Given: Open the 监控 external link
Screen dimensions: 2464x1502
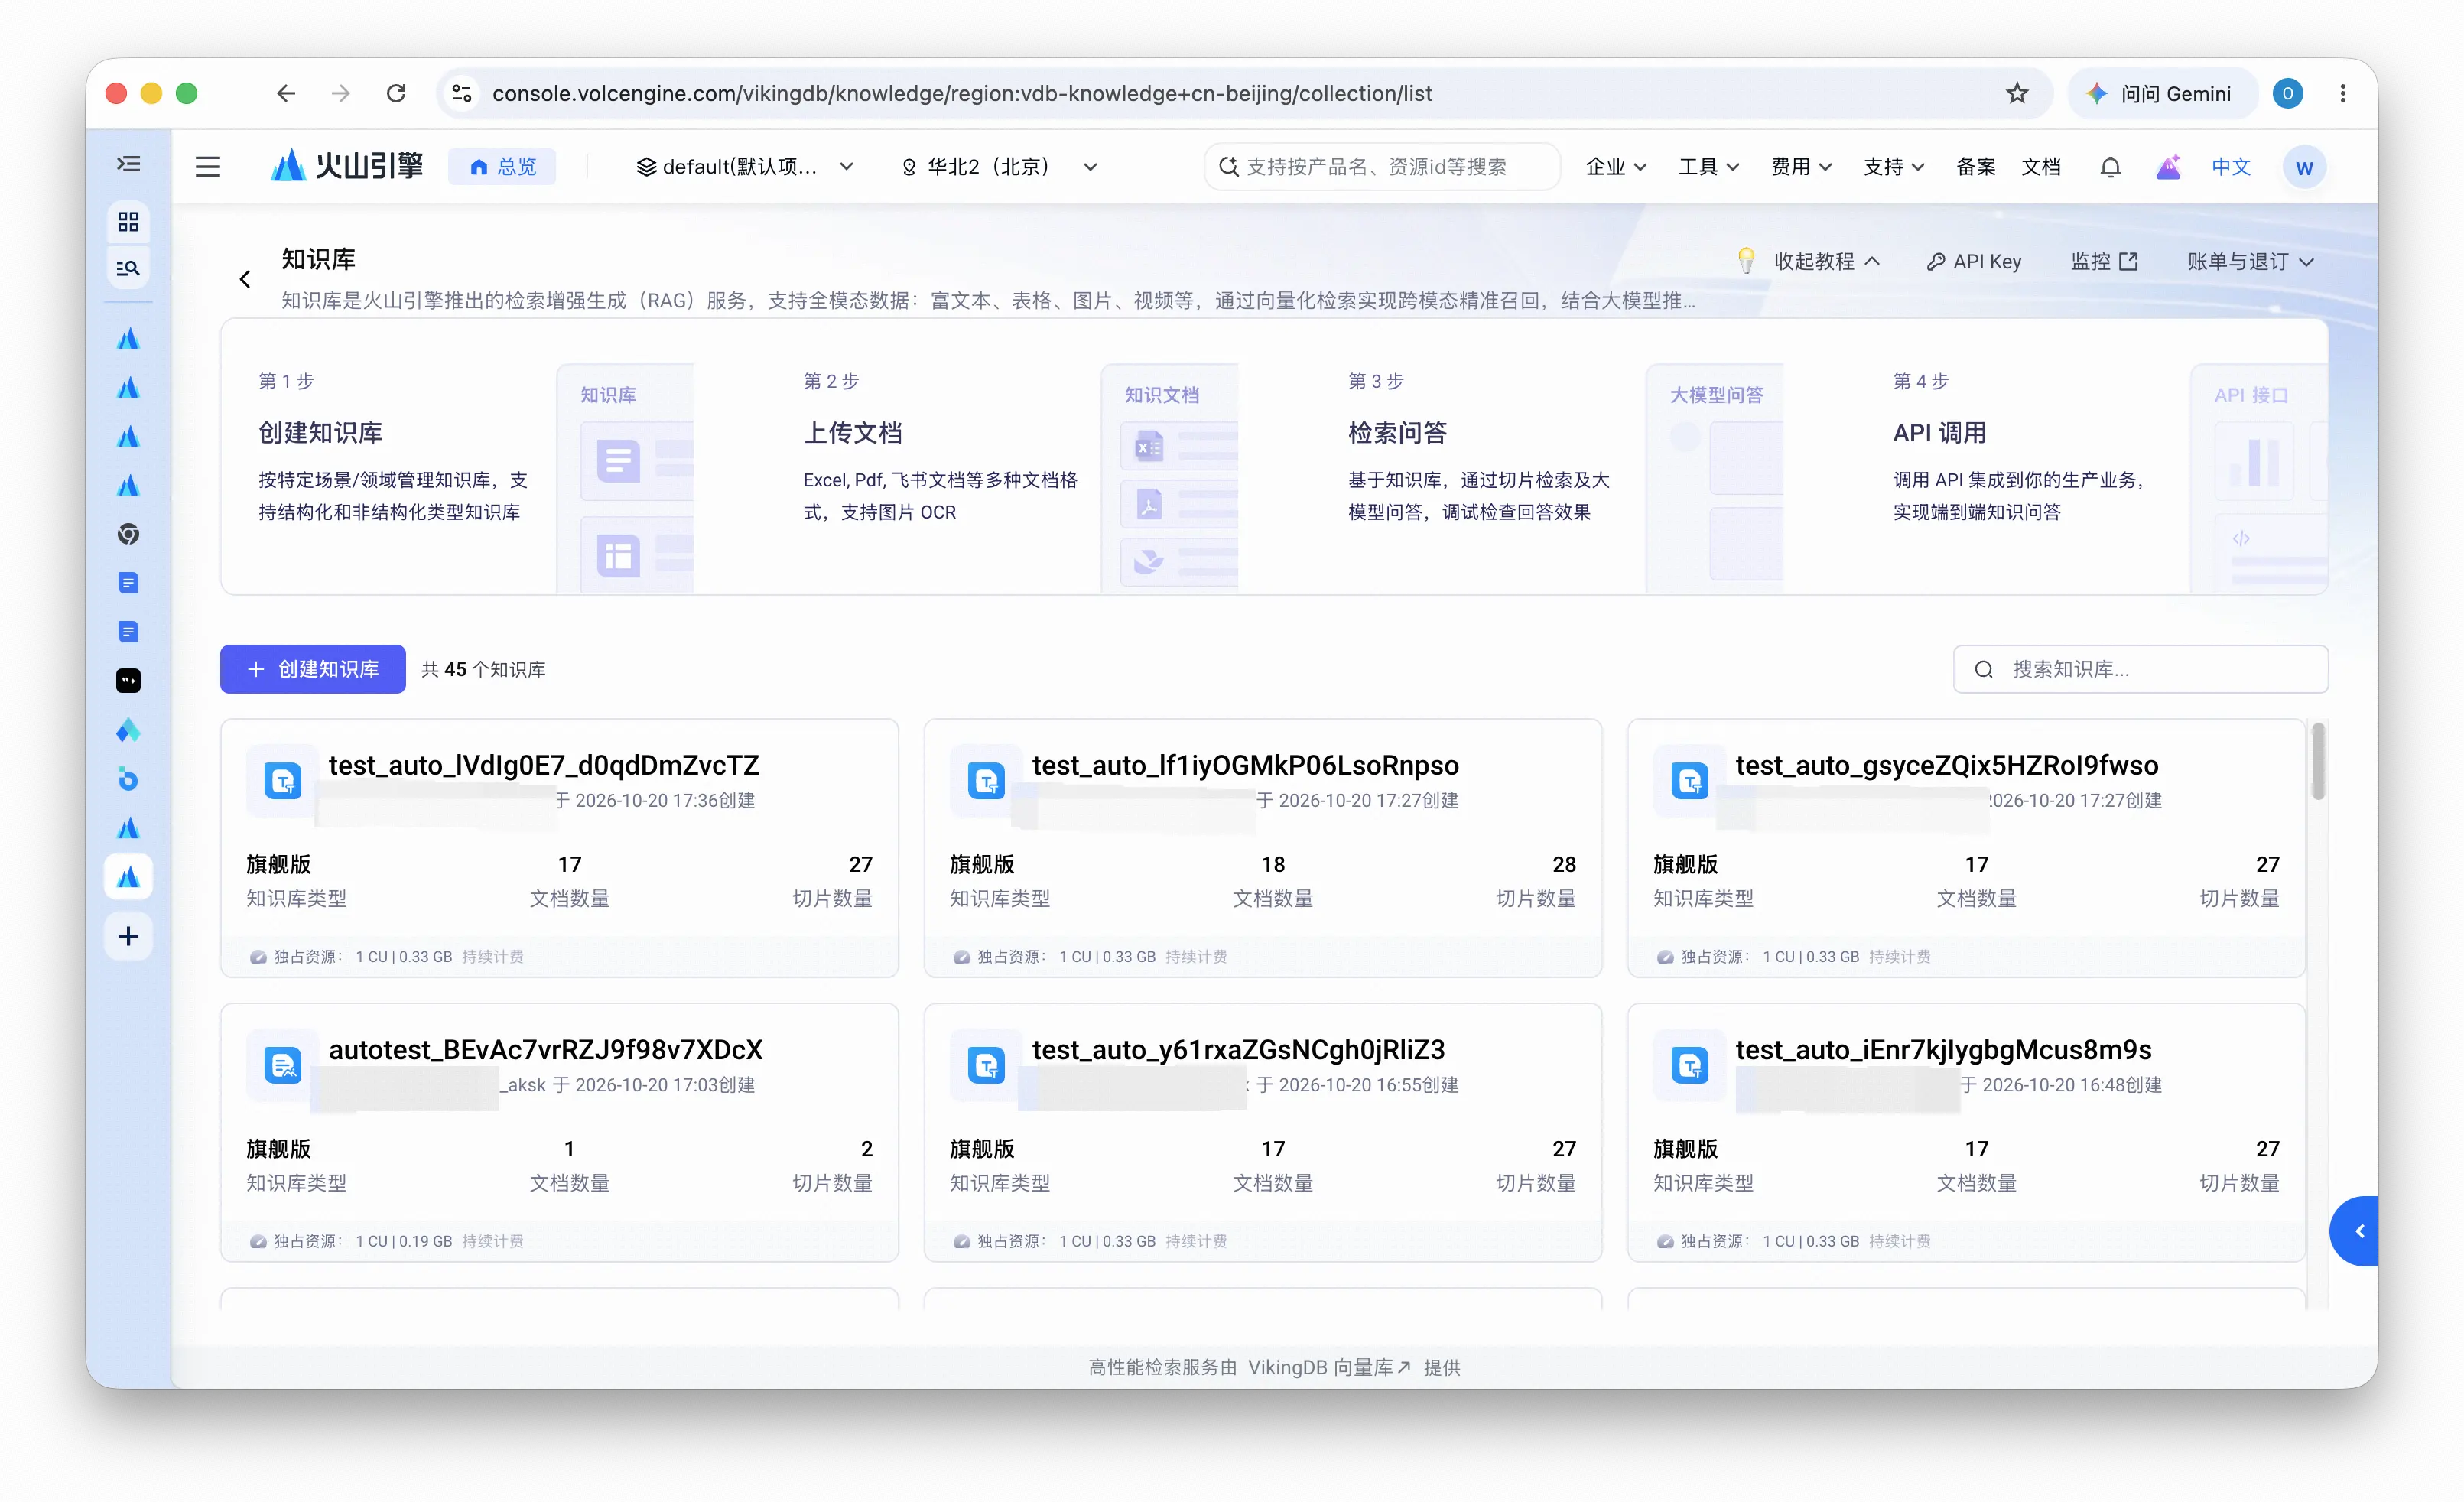Looking at the screenshot, I should tap(2104, 262).
